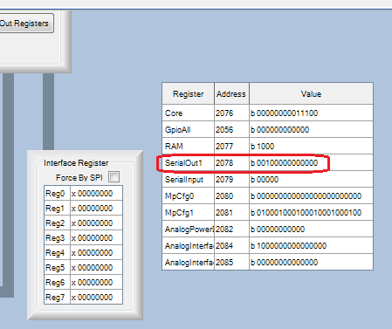
Task: Click the Address column header
Action: tap(231, 93)
